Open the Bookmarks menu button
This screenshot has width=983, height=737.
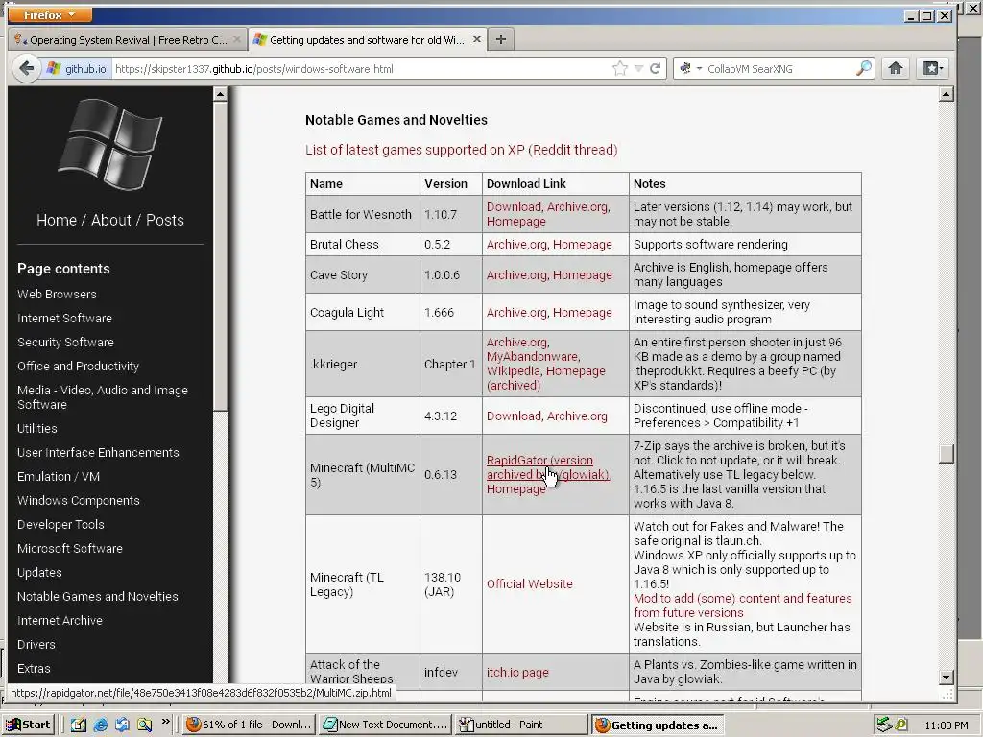tap(931, 68)
